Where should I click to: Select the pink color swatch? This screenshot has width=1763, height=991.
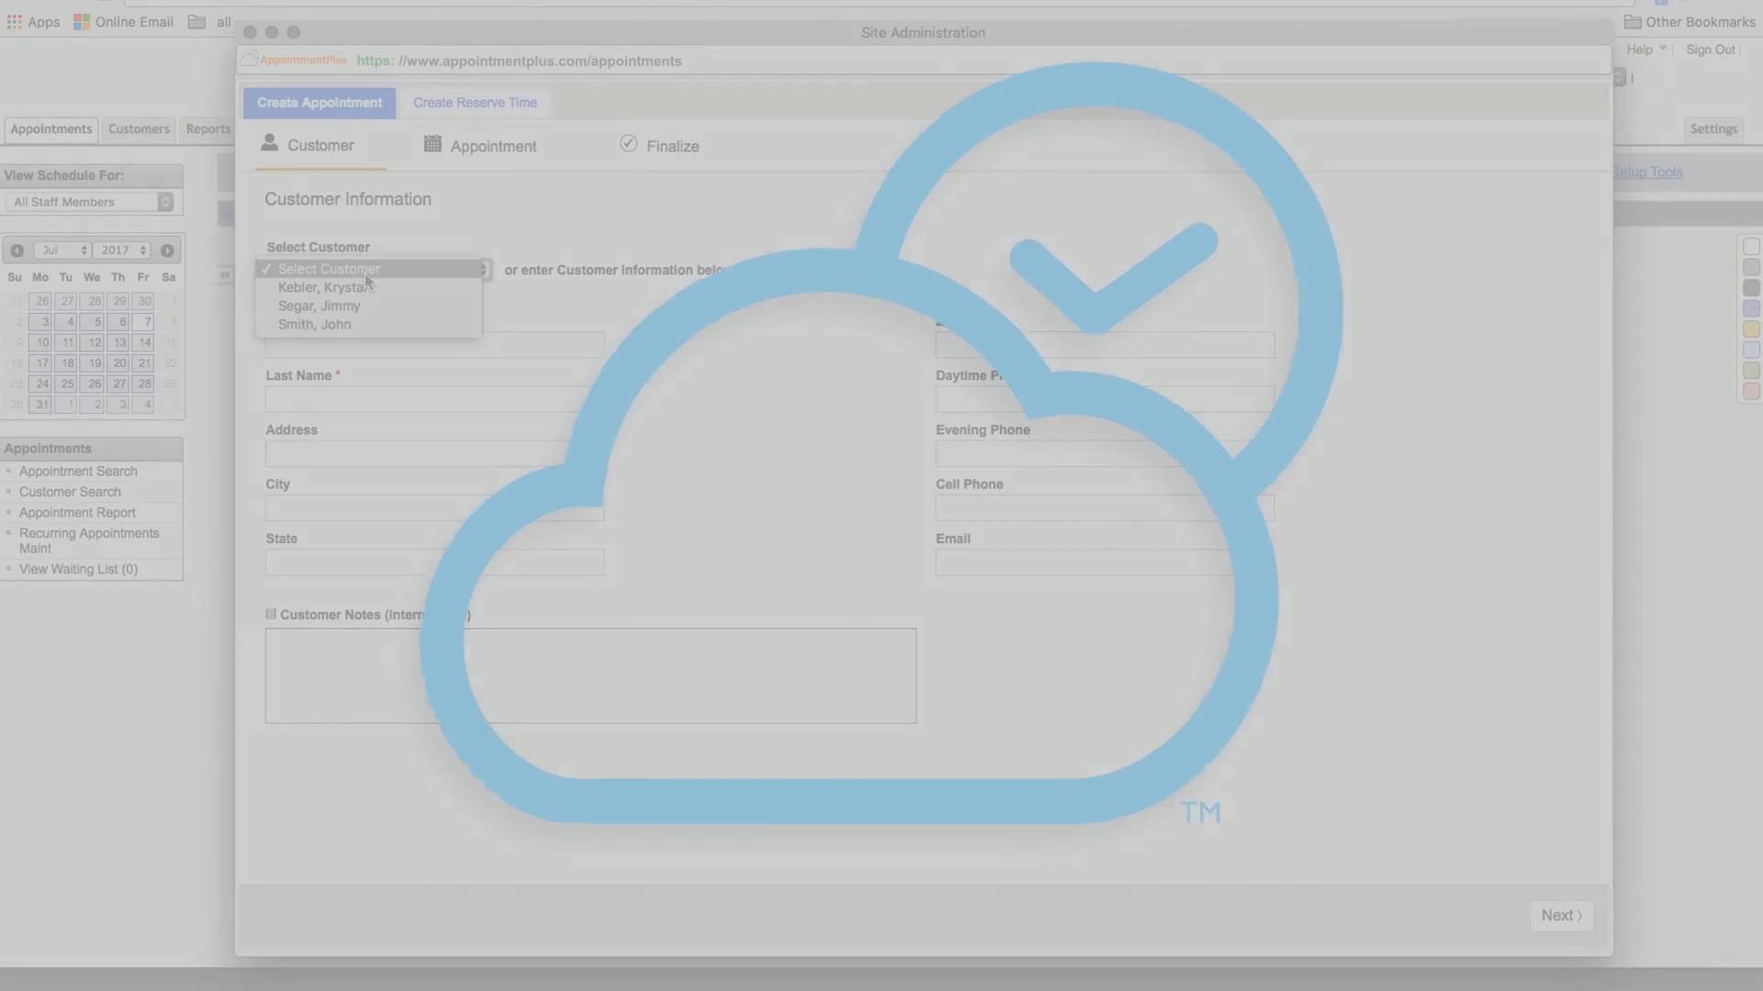[x=1751, y=391]
